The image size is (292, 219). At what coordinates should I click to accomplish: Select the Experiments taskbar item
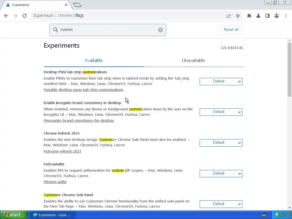click(53, 215)
